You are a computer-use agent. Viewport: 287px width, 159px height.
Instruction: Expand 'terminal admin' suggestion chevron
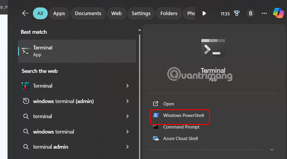tap(127, 147)
